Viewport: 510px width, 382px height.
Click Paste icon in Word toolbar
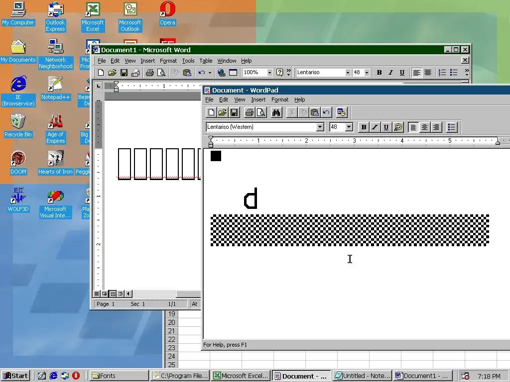(187, 73)
